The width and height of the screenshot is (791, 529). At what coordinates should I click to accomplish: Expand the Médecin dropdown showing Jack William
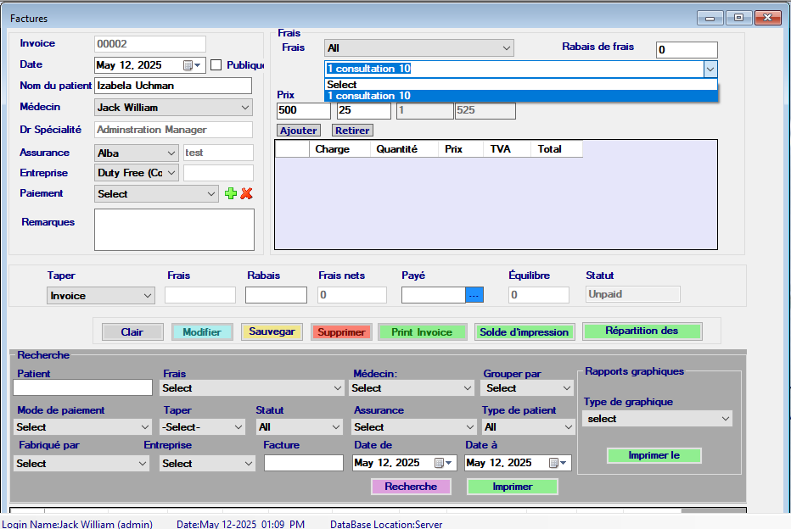coord(244,108)
